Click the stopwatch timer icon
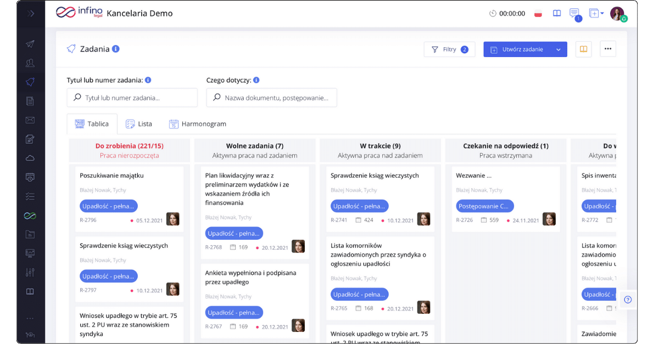Image resolution: width=659 pixels, height=344 pixels. point(493,13)
